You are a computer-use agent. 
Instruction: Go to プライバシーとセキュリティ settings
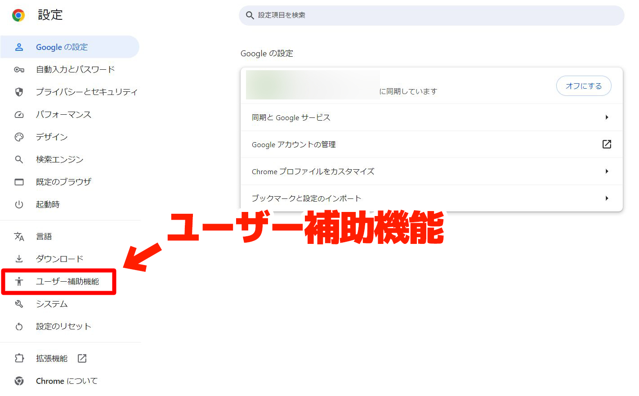(70, 92)
